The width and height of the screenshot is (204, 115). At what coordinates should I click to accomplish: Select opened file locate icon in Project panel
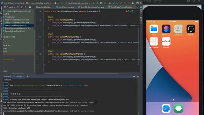tap(18, 7)
